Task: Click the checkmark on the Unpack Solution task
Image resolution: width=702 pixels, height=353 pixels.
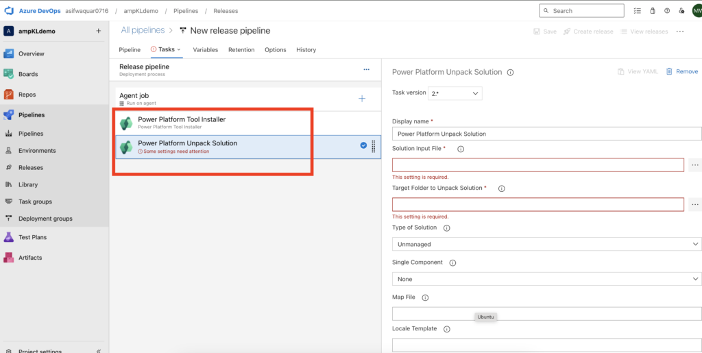Action: tap(363, 145)
